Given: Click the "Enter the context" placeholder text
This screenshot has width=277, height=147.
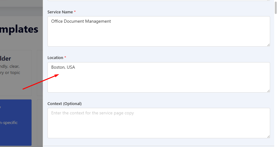Looking at the screenshot, I should pyautogui.click(x=92, y=113).
